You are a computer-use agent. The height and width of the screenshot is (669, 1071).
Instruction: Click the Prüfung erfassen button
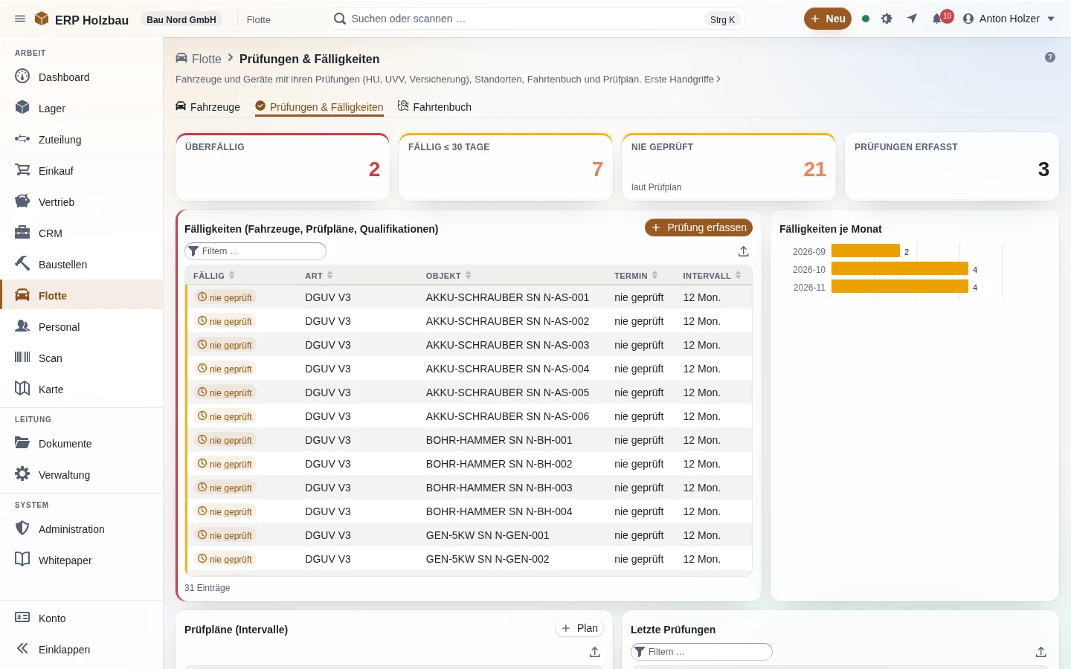[x=698, y=227]
